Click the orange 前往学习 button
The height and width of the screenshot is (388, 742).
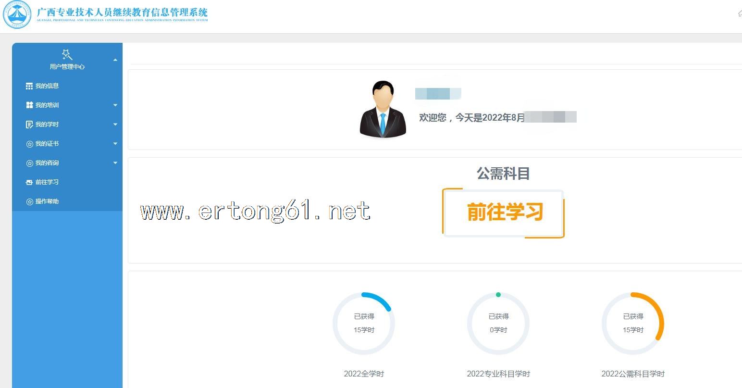(504, 213)
